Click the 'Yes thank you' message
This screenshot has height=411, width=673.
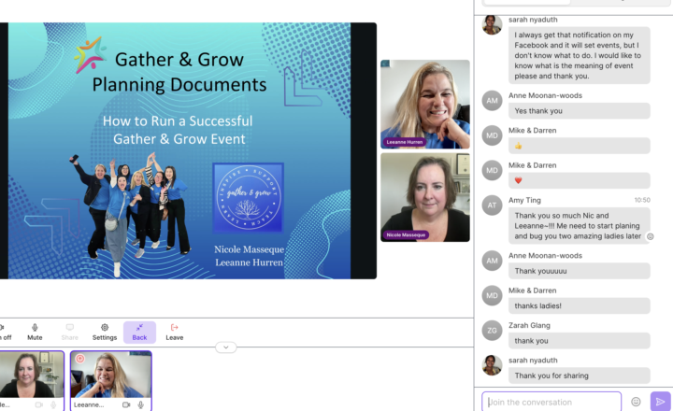579,110
